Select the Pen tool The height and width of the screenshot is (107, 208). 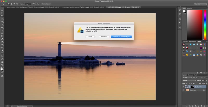pyautogui.click(x=2, y=51)
